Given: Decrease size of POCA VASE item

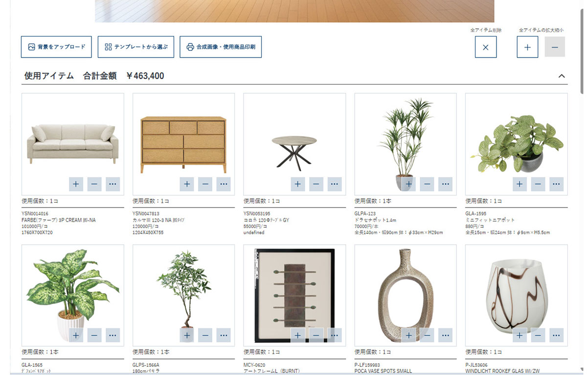Looking at the screenshot, I should coord(427,335).
